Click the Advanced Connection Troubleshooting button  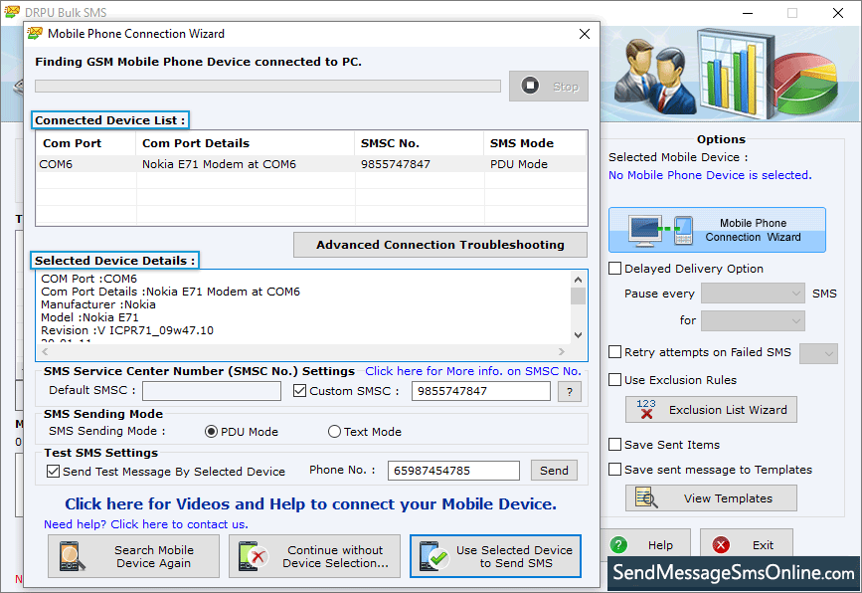click(x=439, y=245)
